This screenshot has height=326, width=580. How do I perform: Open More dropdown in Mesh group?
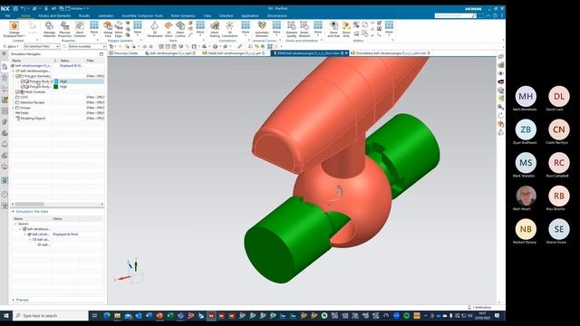(x=200, y=28)
